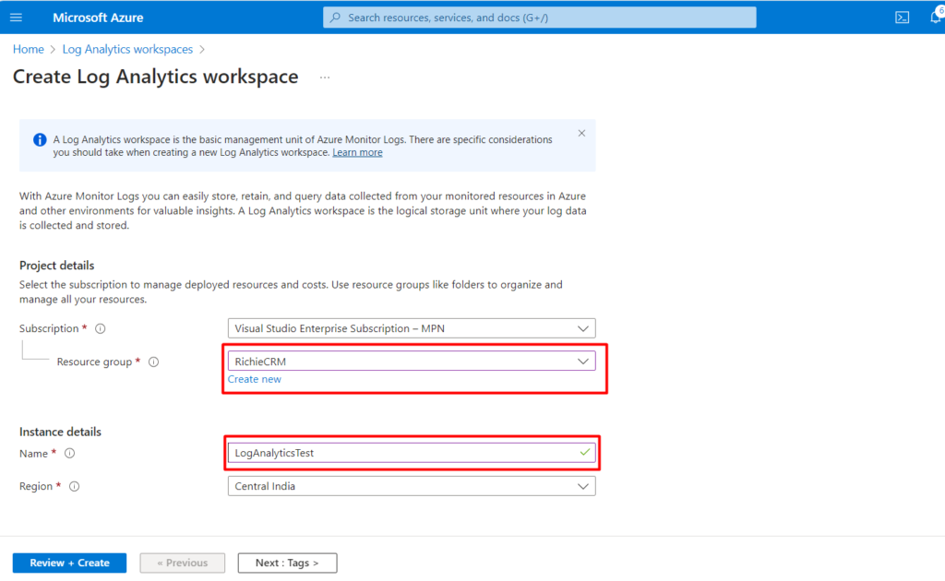Open the notifications bell
Viewport: 945px width, 581px height.
(936, 17)
